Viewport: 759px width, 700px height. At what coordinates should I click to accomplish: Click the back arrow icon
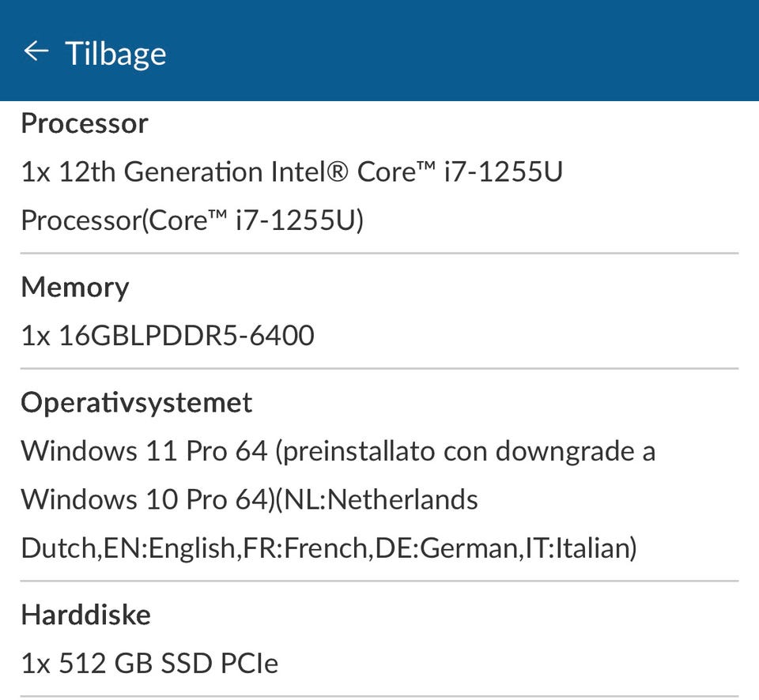pos(36,51)
